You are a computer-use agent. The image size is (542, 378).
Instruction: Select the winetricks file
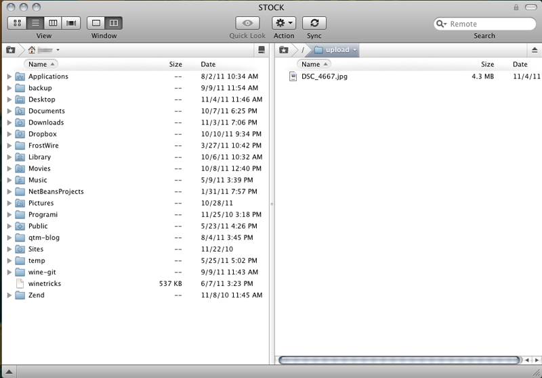(44, 283)
